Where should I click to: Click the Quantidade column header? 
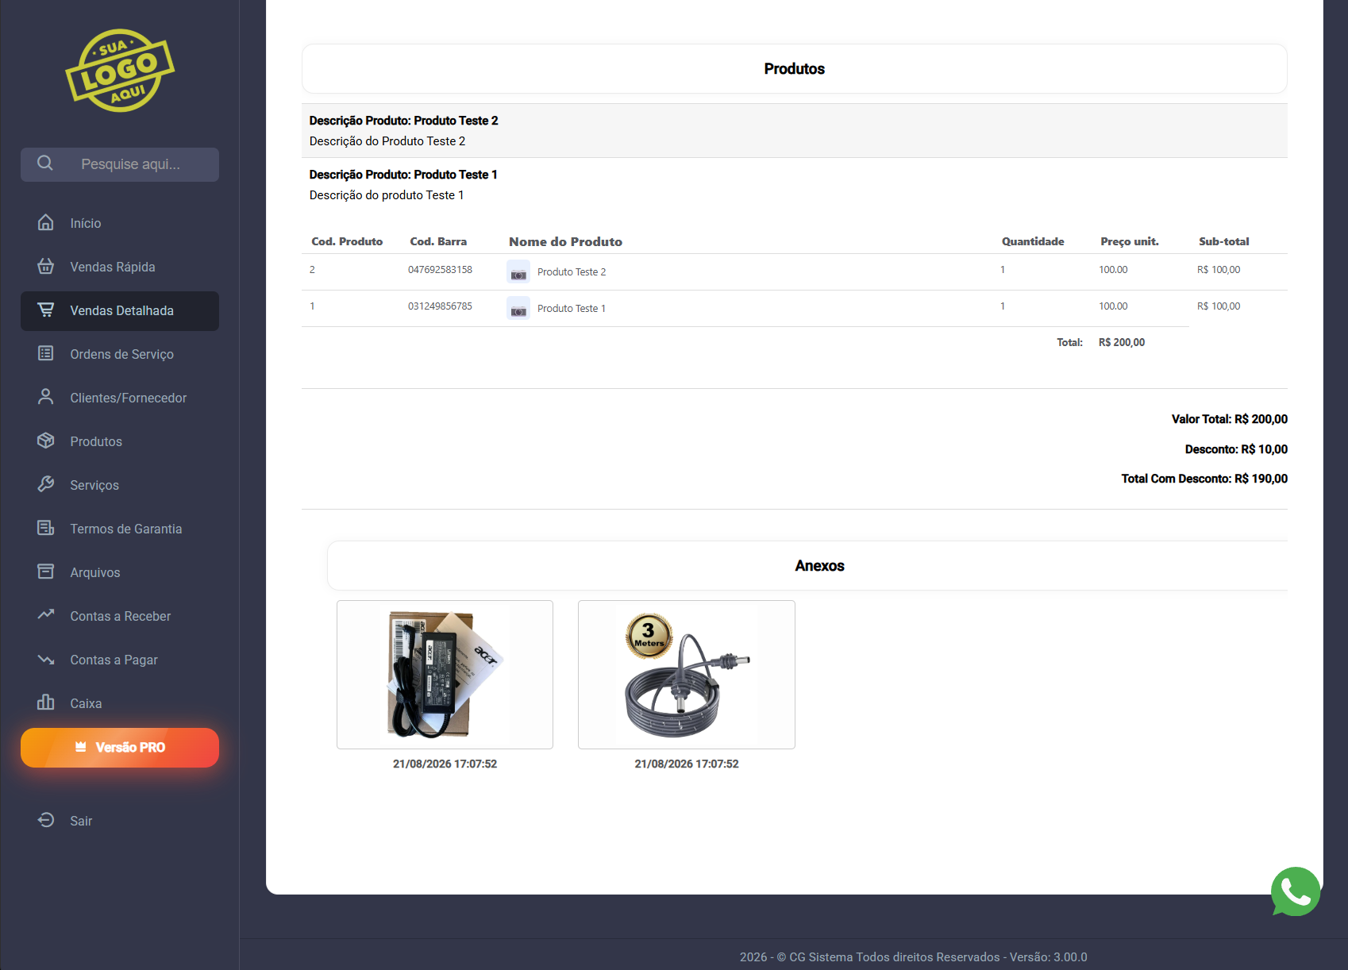(1033, 241)
